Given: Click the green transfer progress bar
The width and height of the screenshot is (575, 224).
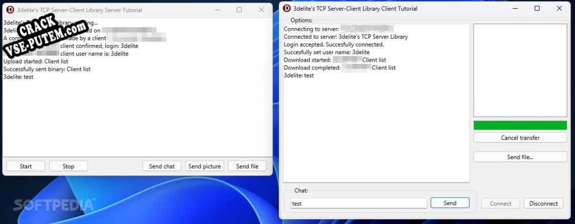Looking at the screenshot, I should point(520,126).
